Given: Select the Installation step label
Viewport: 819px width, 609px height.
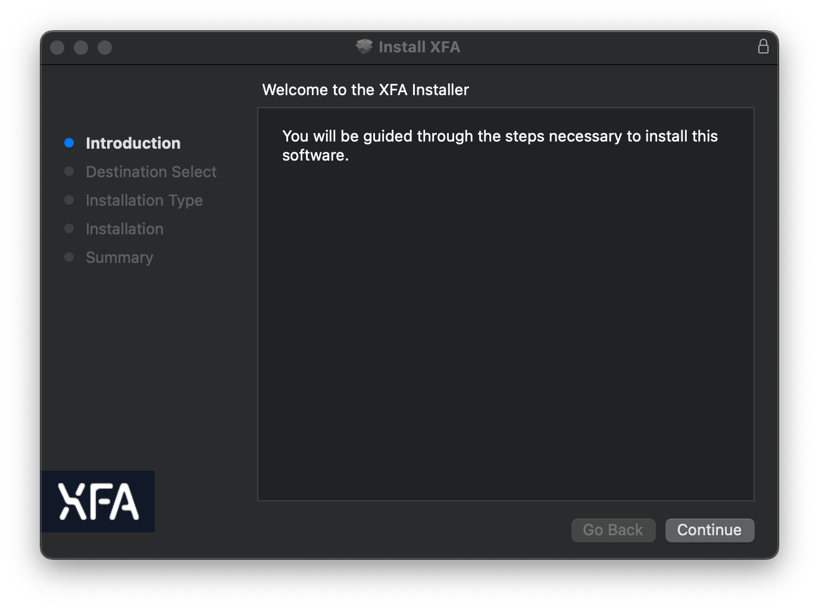Looking at the screenshot, I should 124,229.
